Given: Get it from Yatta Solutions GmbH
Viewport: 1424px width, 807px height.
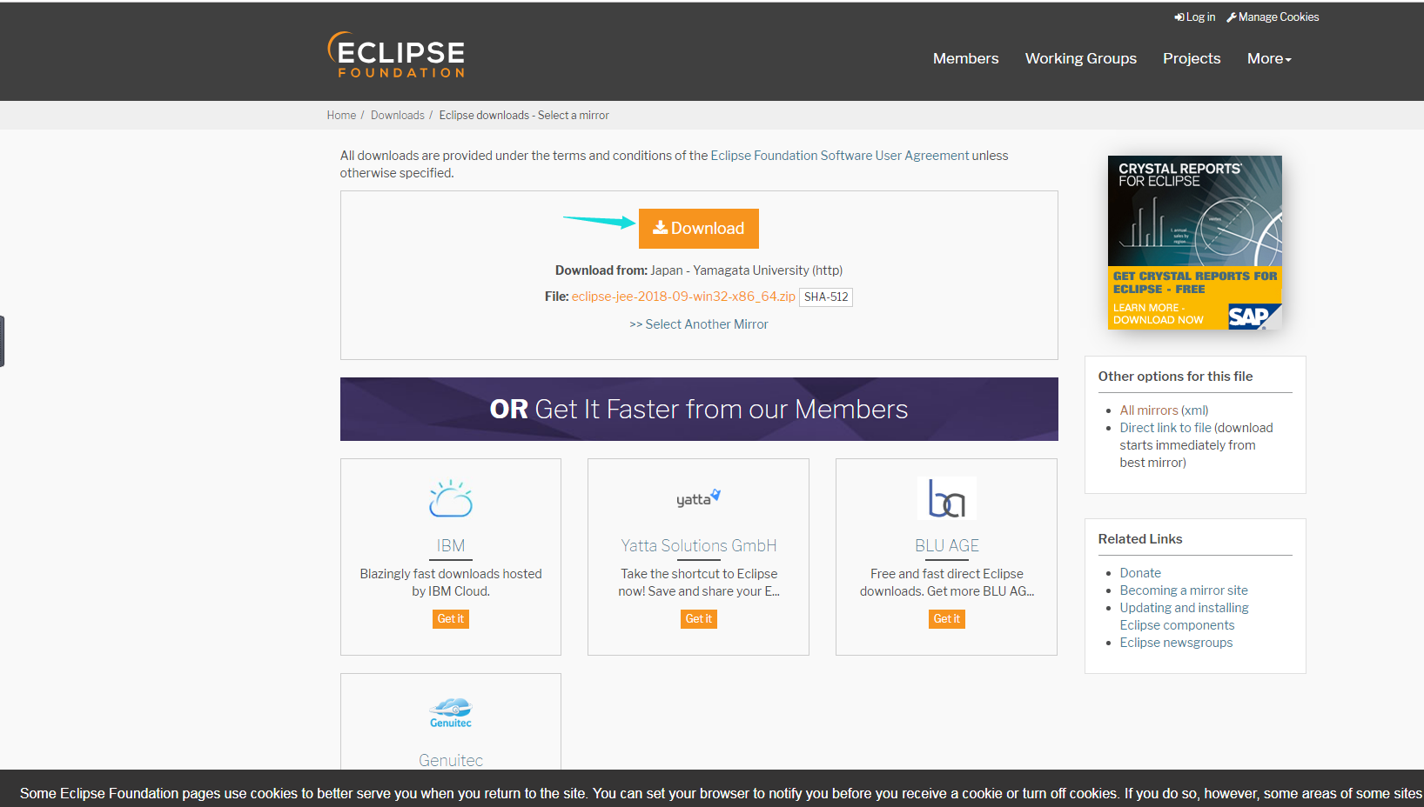Looking at the screenshot, I should pyautogui.click(x=698, y=618).
